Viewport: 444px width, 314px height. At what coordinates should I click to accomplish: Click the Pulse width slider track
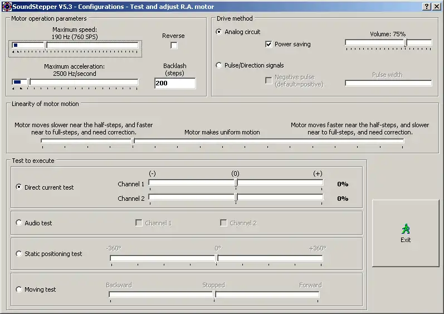(x=388, y=83)
